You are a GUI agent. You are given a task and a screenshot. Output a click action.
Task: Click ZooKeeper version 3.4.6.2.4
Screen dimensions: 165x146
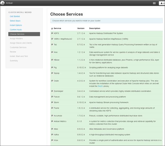[81, 91]
